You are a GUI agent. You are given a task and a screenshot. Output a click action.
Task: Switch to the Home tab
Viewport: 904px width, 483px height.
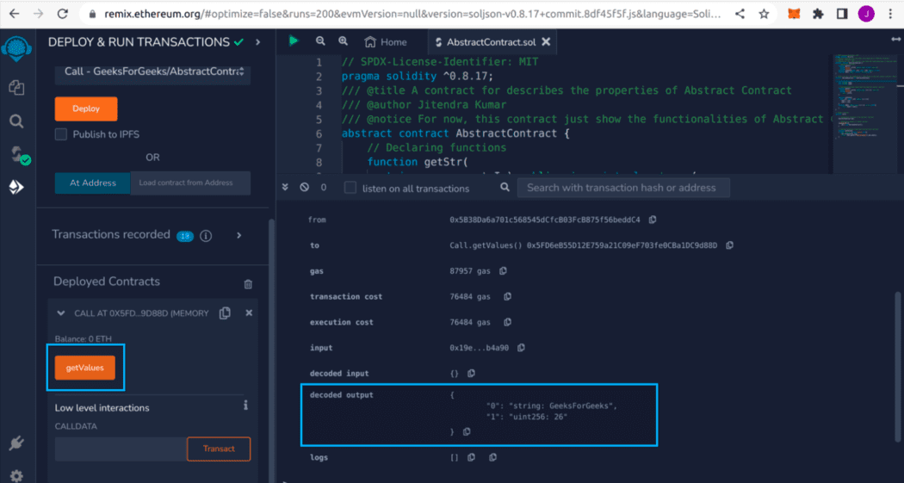point(385,41)
